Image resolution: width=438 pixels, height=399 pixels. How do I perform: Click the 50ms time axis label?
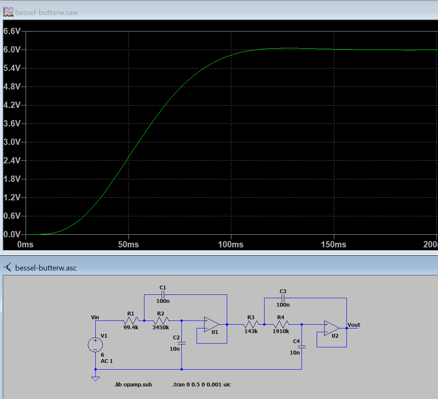(128, 244)
